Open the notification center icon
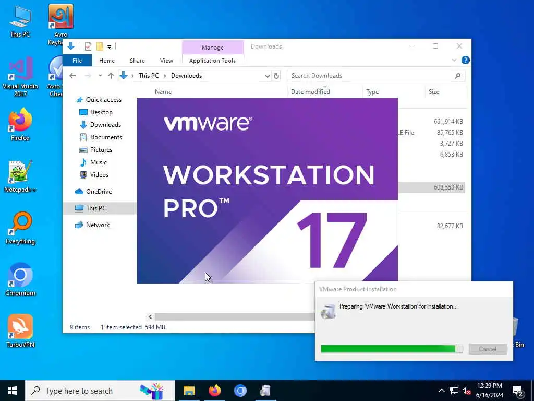The height and width of the screenshot is (401, 534). coord(518,392)
